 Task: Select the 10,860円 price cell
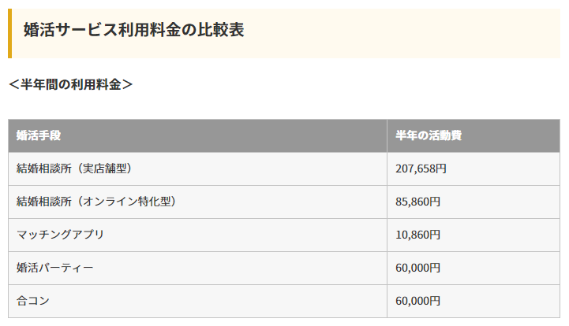(418, 235)
